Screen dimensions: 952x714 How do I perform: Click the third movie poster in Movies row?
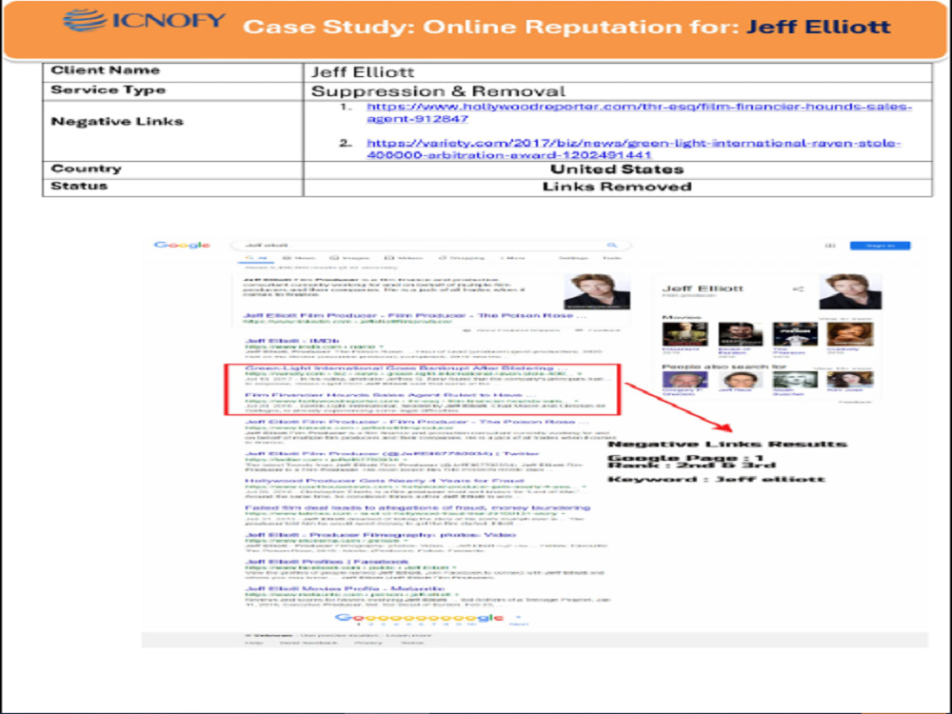[x=795, y=334]
